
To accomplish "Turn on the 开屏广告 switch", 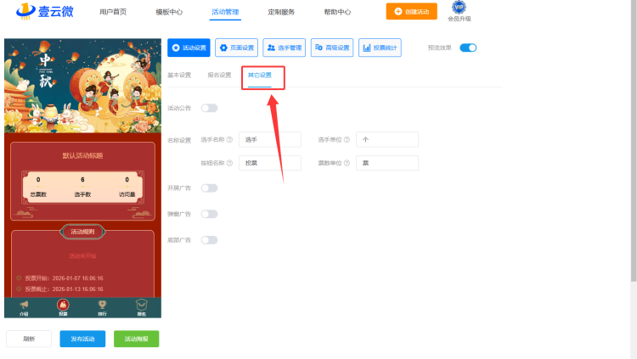I will coord(209,188).
